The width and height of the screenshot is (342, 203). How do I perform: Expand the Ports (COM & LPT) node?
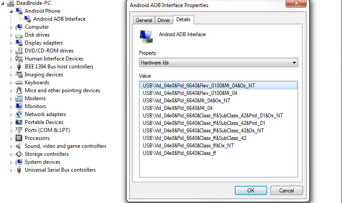click(11, 131)
